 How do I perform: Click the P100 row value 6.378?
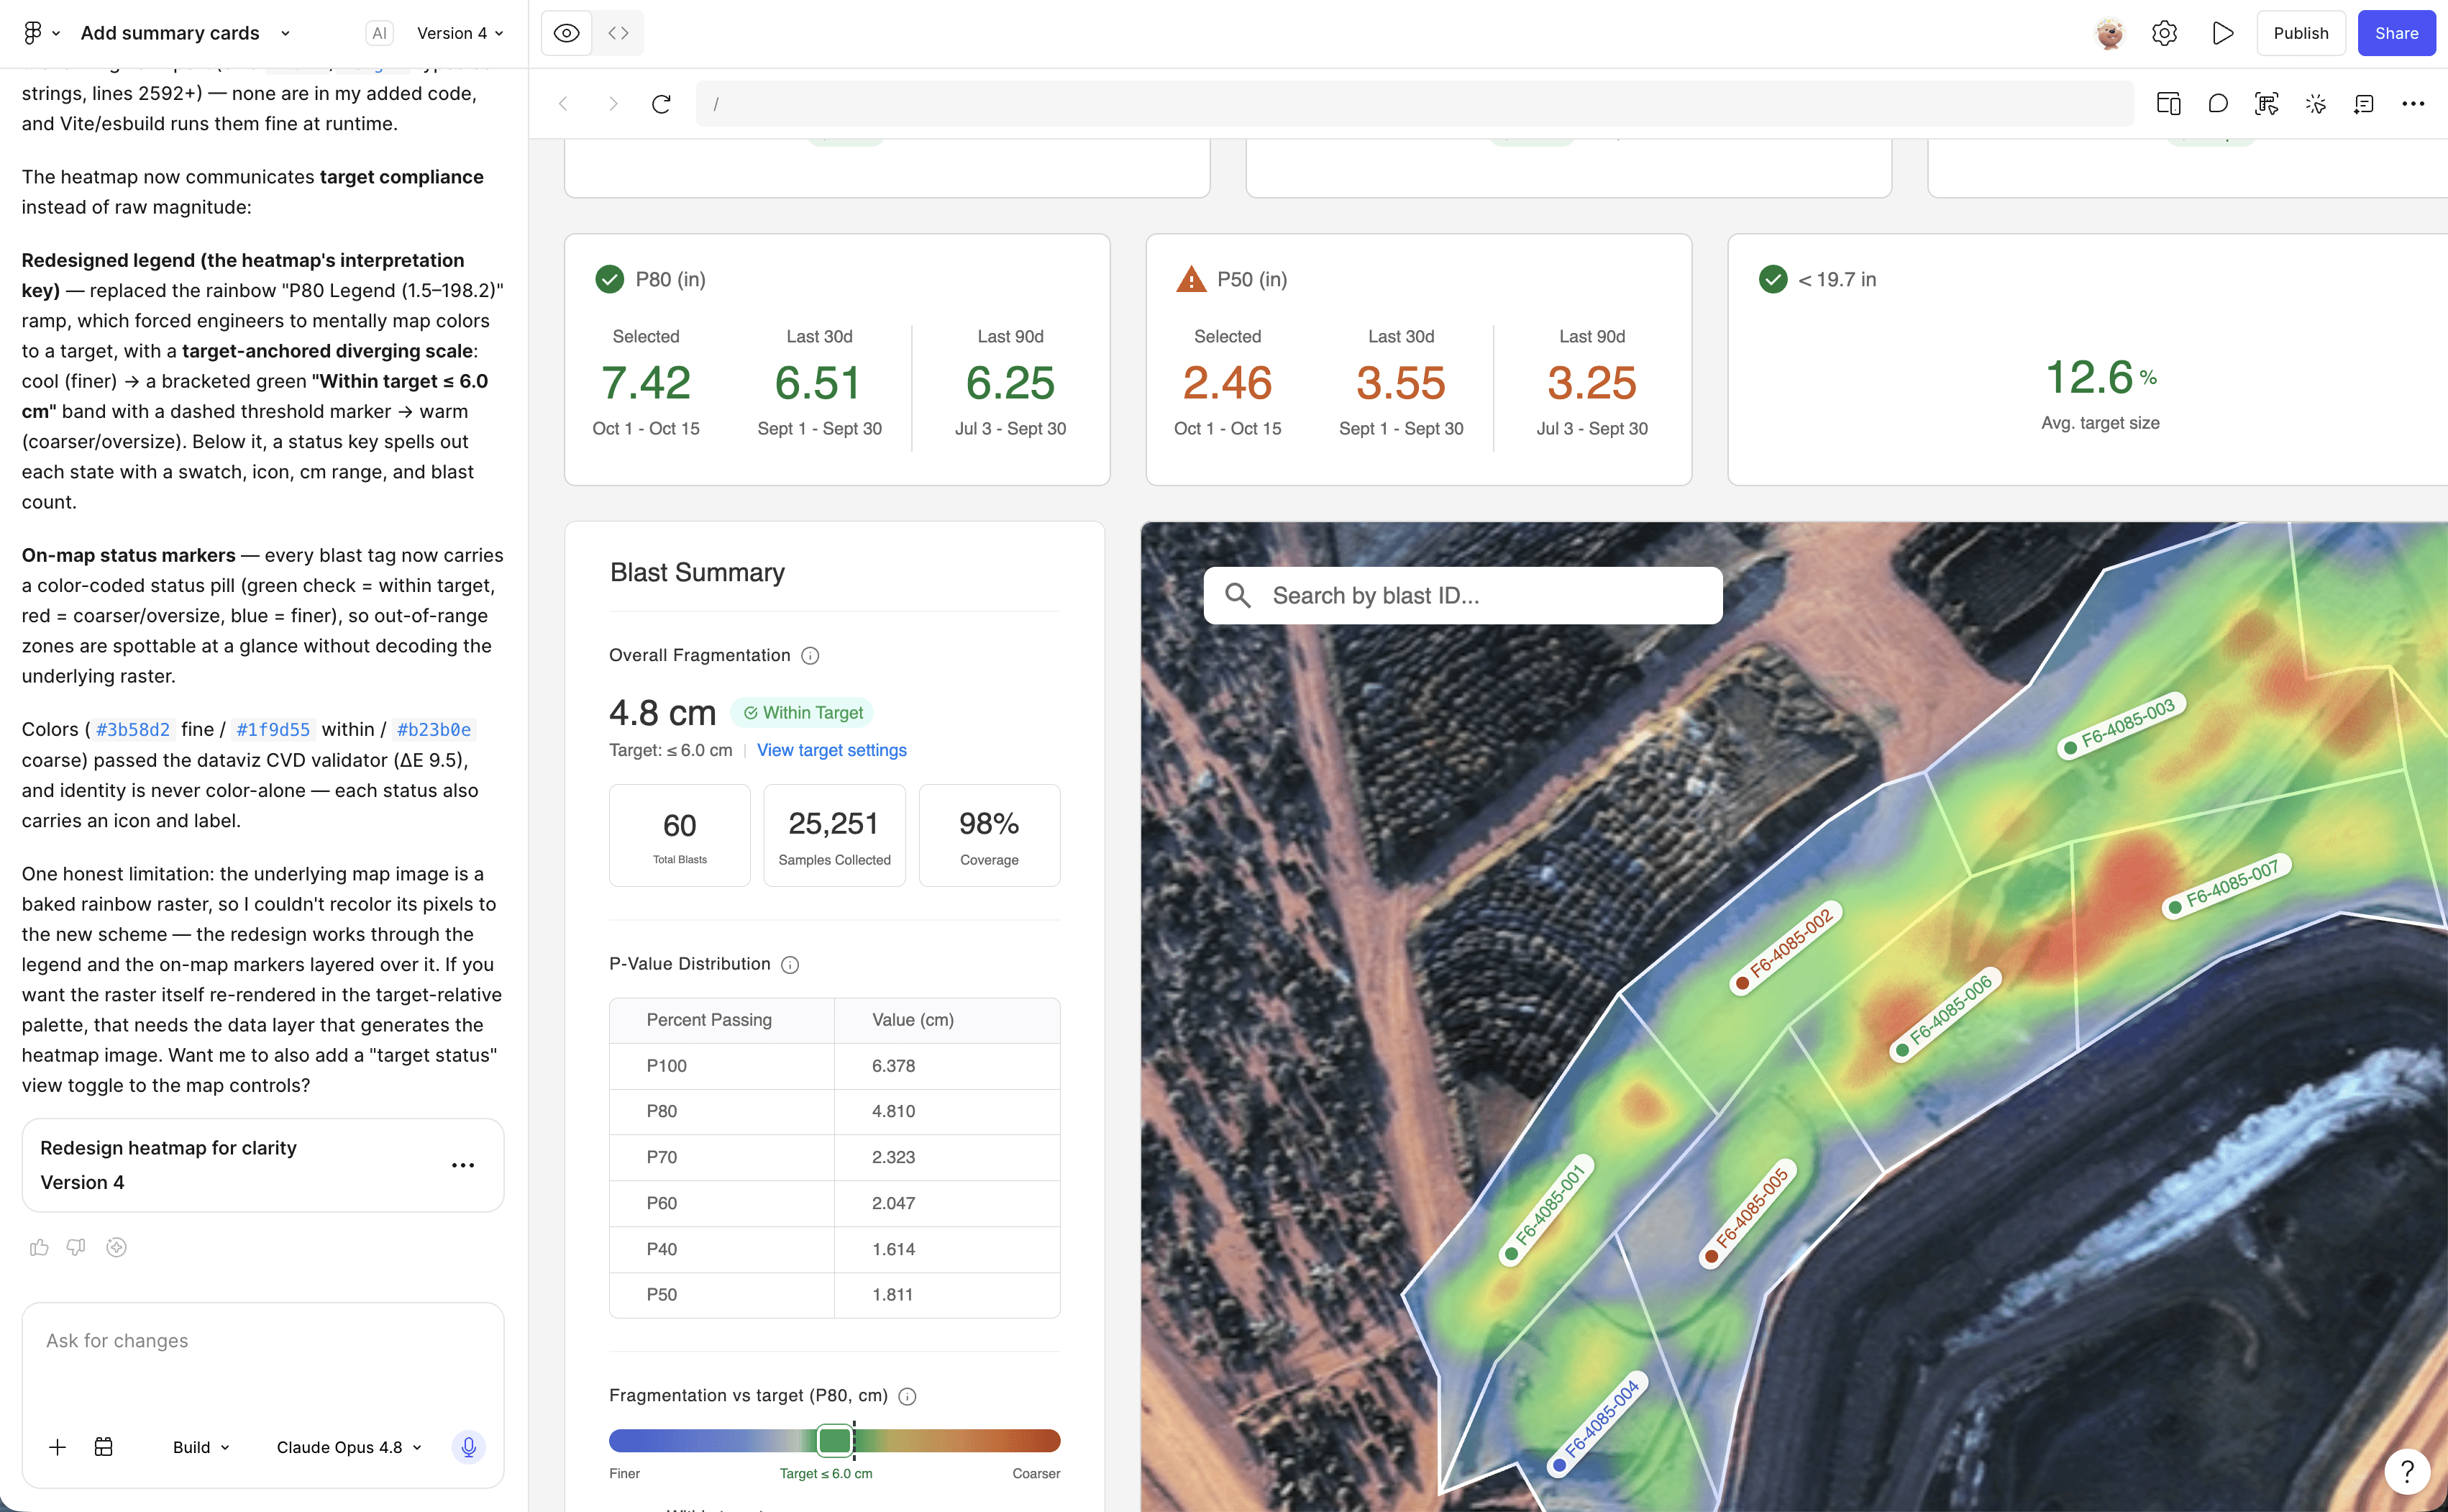pos(892,1066)
